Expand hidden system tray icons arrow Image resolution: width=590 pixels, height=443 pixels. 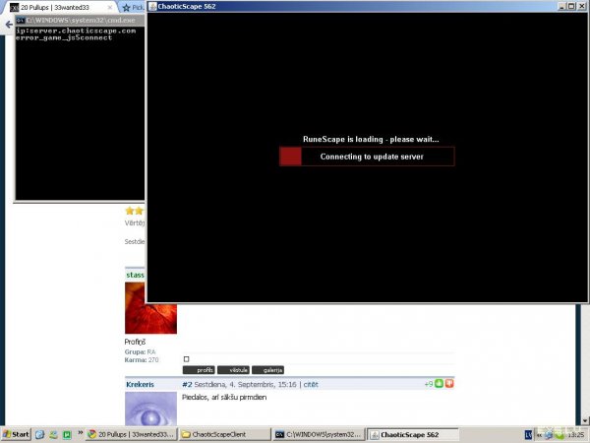pos(539,435)
